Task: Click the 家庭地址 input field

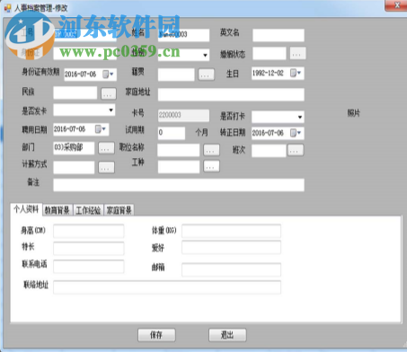Action: [x=231, y=94]
